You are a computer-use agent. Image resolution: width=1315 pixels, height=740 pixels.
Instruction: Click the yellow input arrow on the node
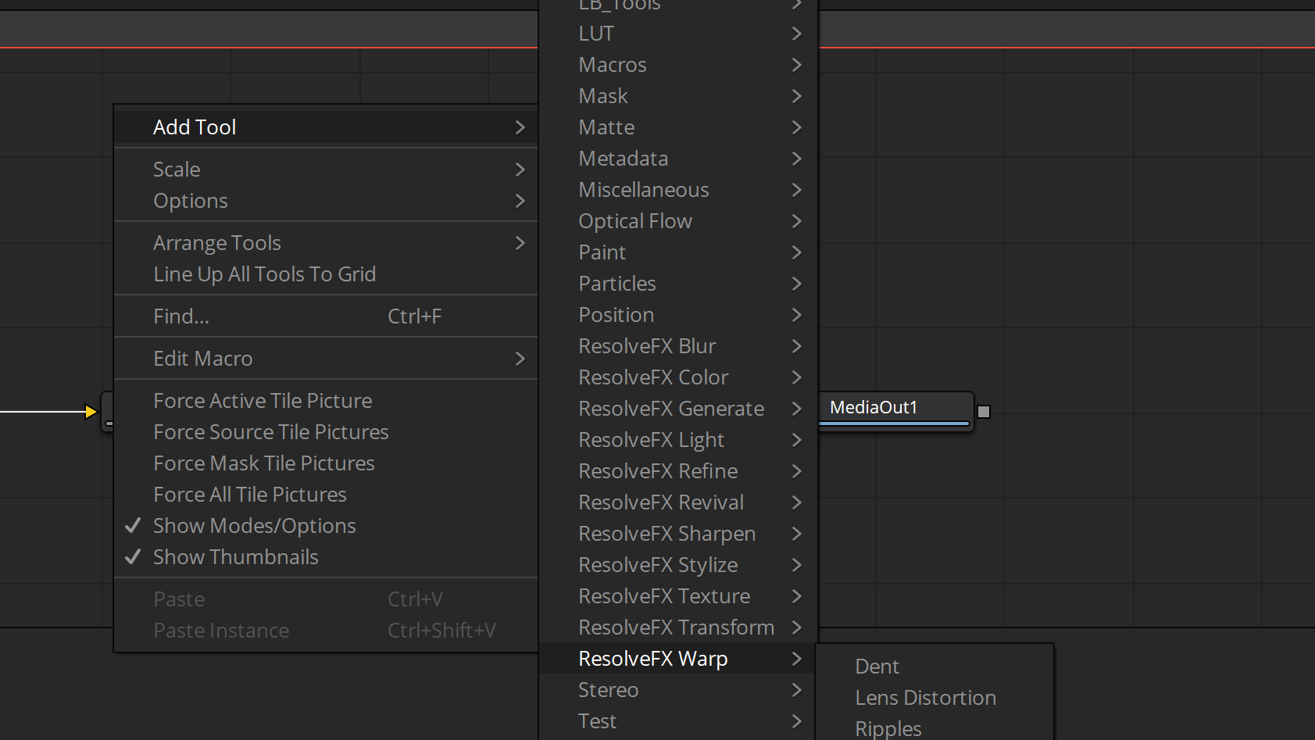91,412
